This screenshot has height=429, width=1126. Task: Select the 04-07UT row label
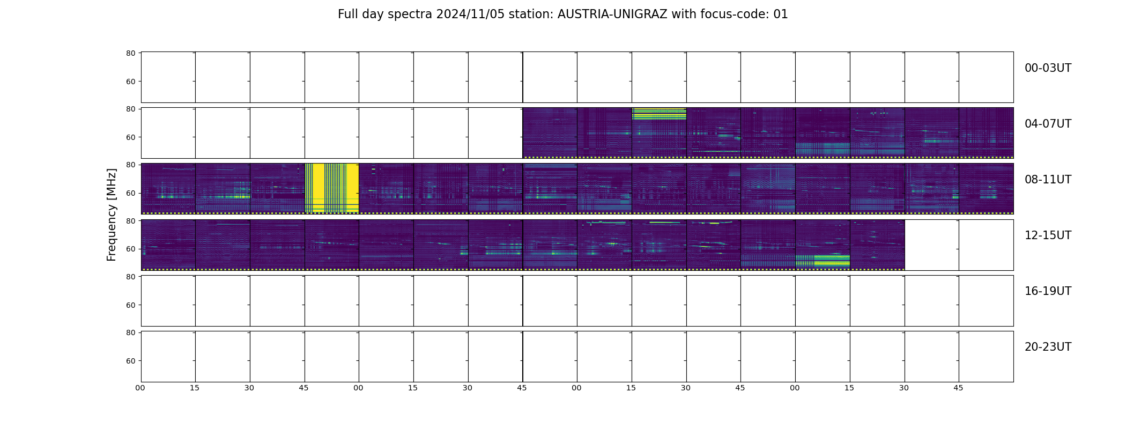(1048, 124)
